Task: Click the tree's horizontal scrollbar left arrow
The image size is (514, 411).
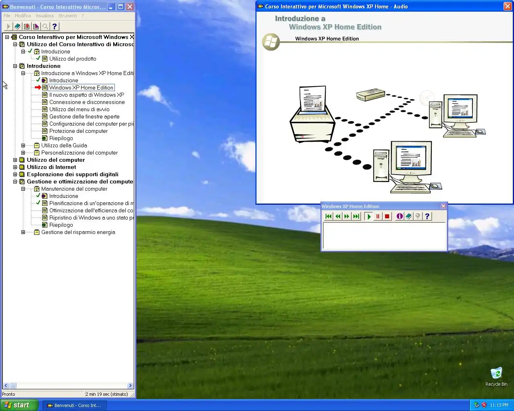Action: 6,386
